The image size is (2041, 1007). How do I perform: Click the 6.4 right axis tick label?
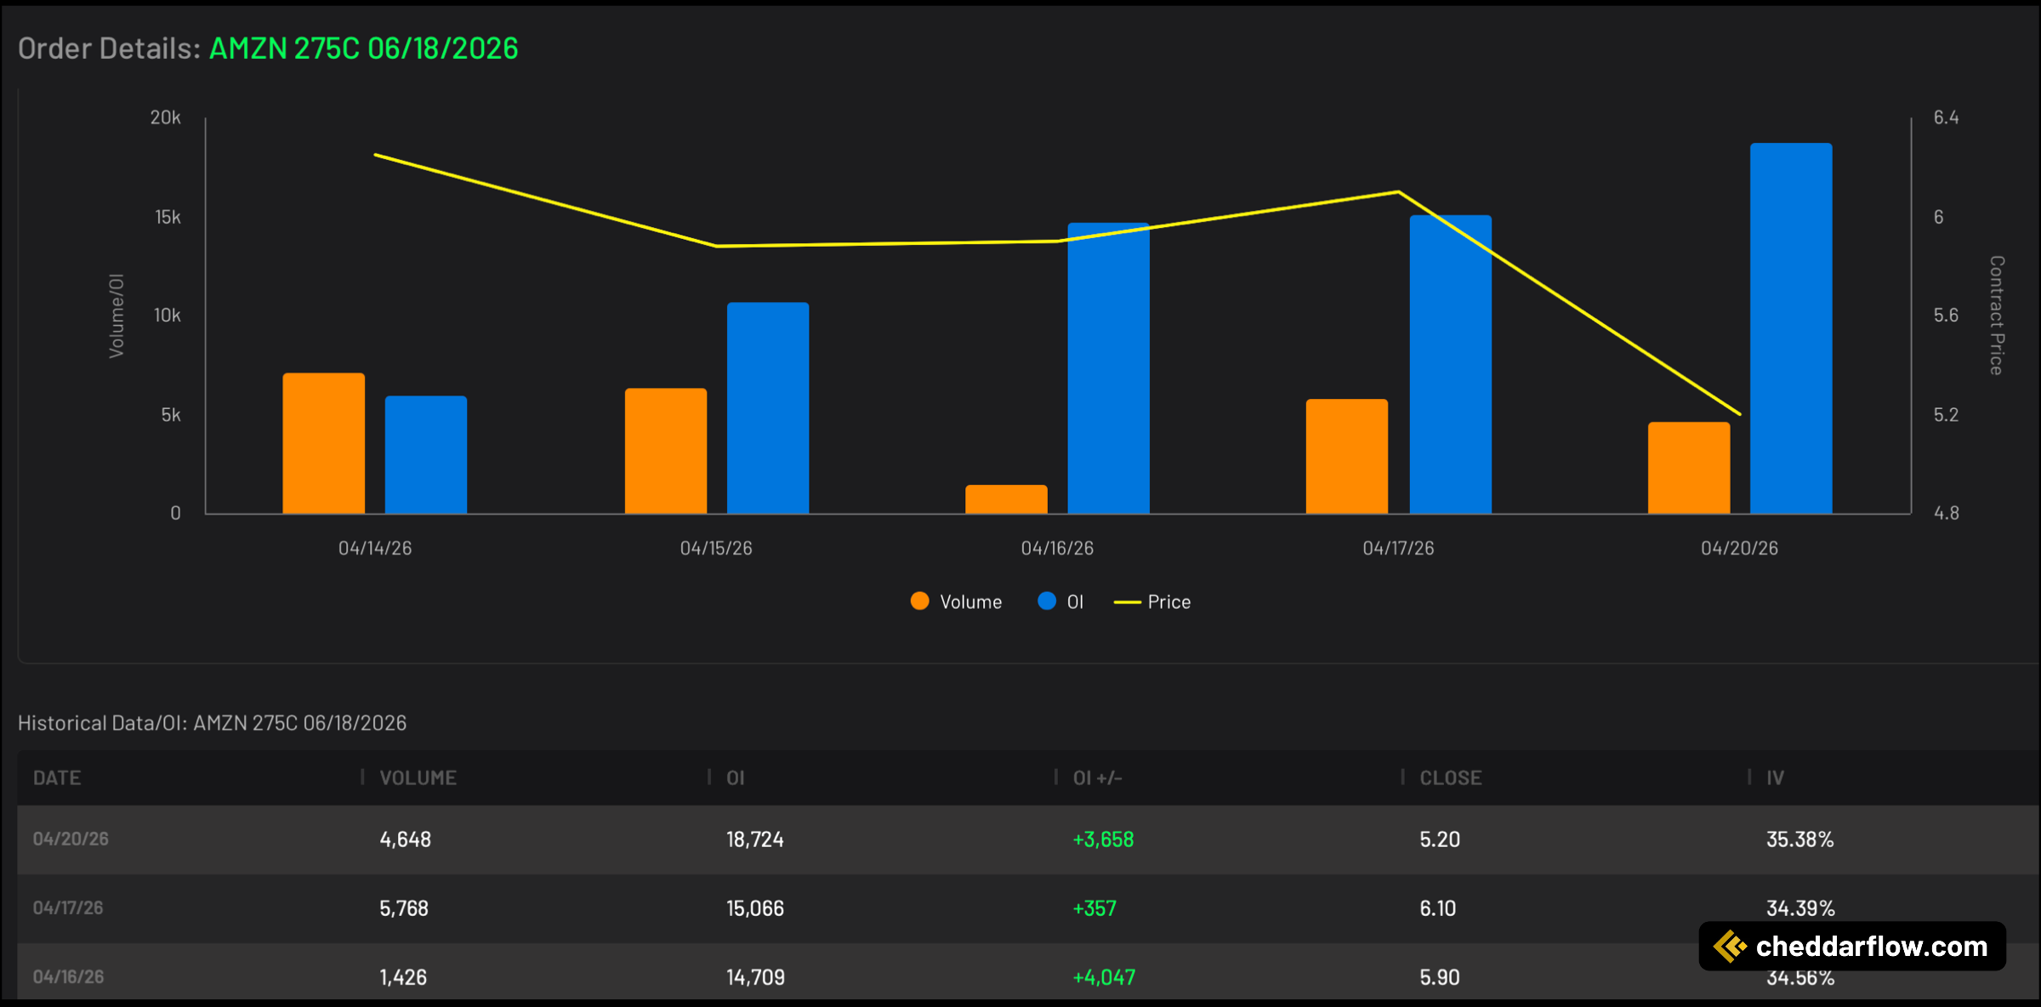tap(1946, 117)
